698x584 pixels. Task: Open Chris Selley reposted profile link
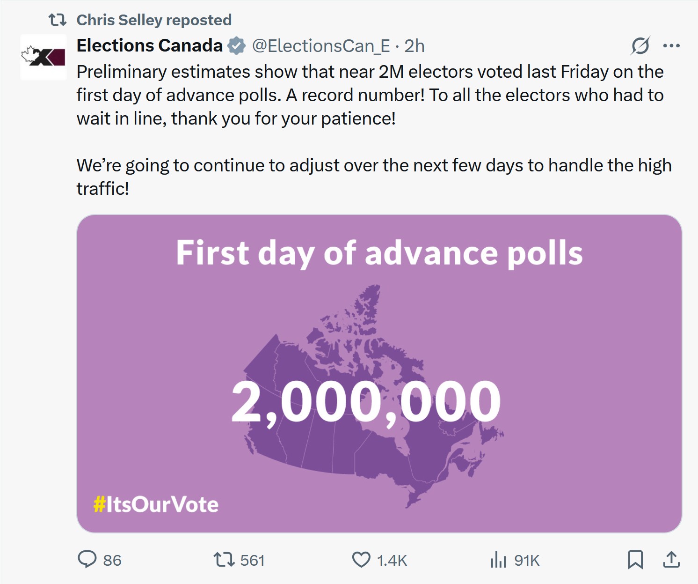tap(154, 20)
